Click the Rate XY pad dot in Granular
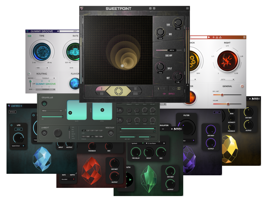268x201 pixels. (x=70, y=113)
